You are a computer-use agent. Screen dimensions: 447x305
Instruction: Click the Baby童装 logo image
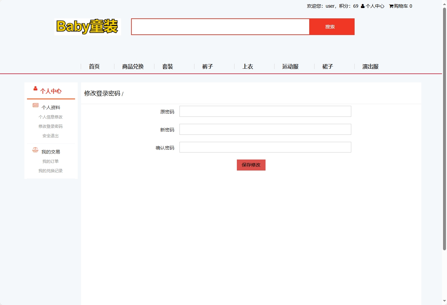(x=88, y=27)
